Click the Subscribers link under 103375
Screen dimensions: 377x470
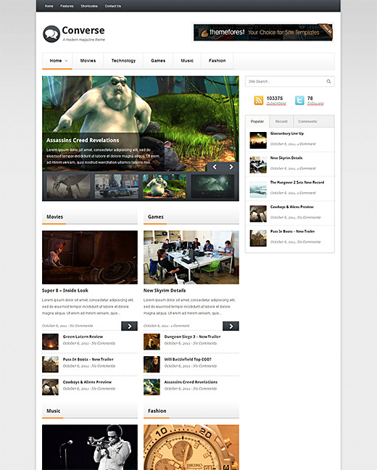[276, 104]
